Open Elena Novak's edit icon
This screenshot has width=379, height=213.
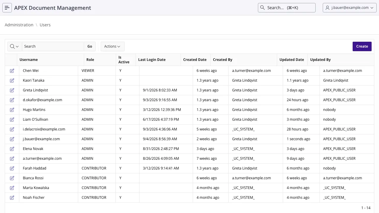12,149
